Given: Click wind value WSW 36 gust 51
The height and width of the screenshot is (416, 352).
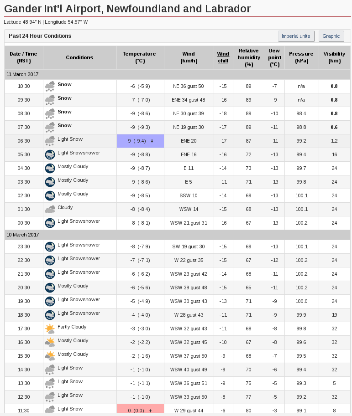Looking at the screenshot, I should pos(189,383).
